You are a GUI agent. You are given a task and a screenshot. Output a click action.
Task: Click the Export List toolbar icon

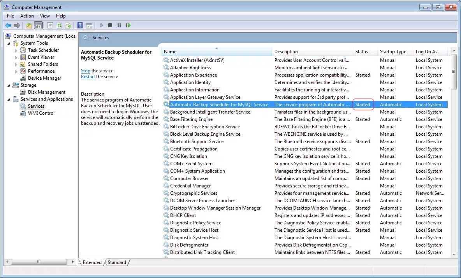pyautogui.click(x=68, y=25)
